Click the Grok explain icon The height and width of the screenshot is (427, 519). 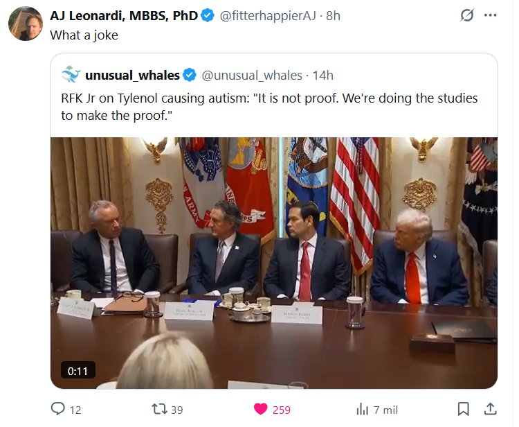tap(466, 15)
